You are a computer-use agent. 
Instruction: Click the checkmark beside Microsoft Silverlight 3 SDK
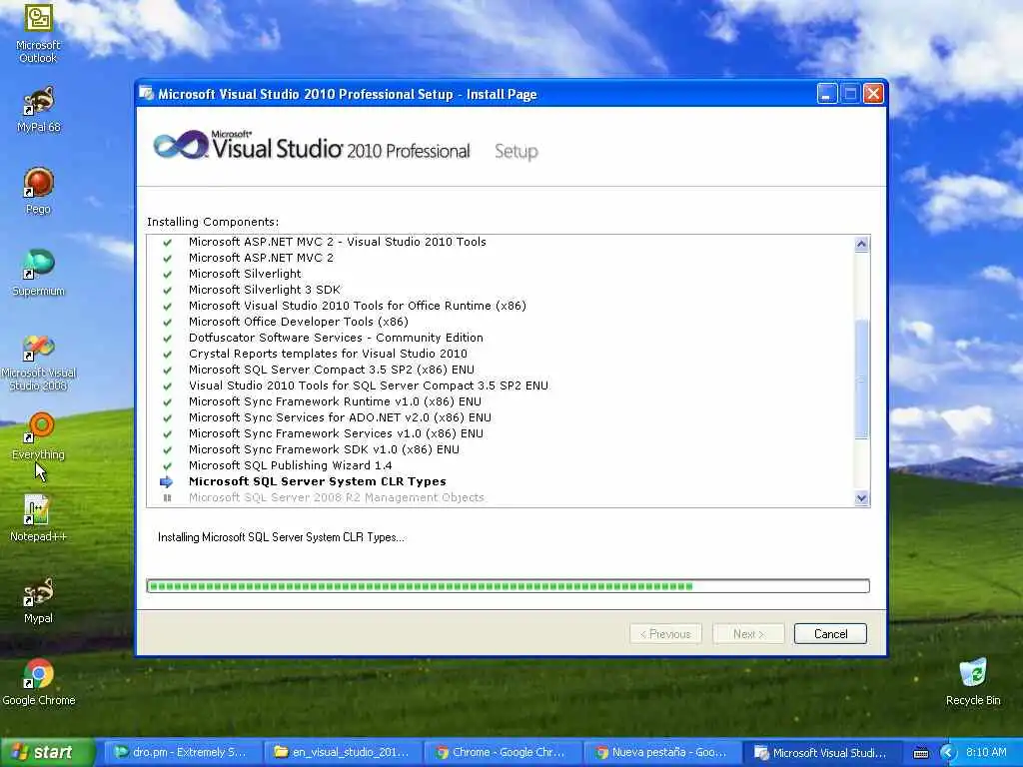pos(167,291)
